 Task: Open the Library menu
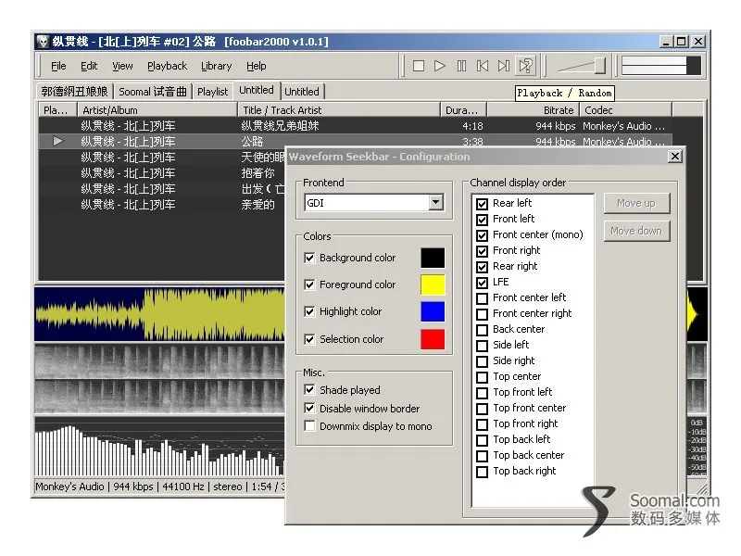[217, 66]
